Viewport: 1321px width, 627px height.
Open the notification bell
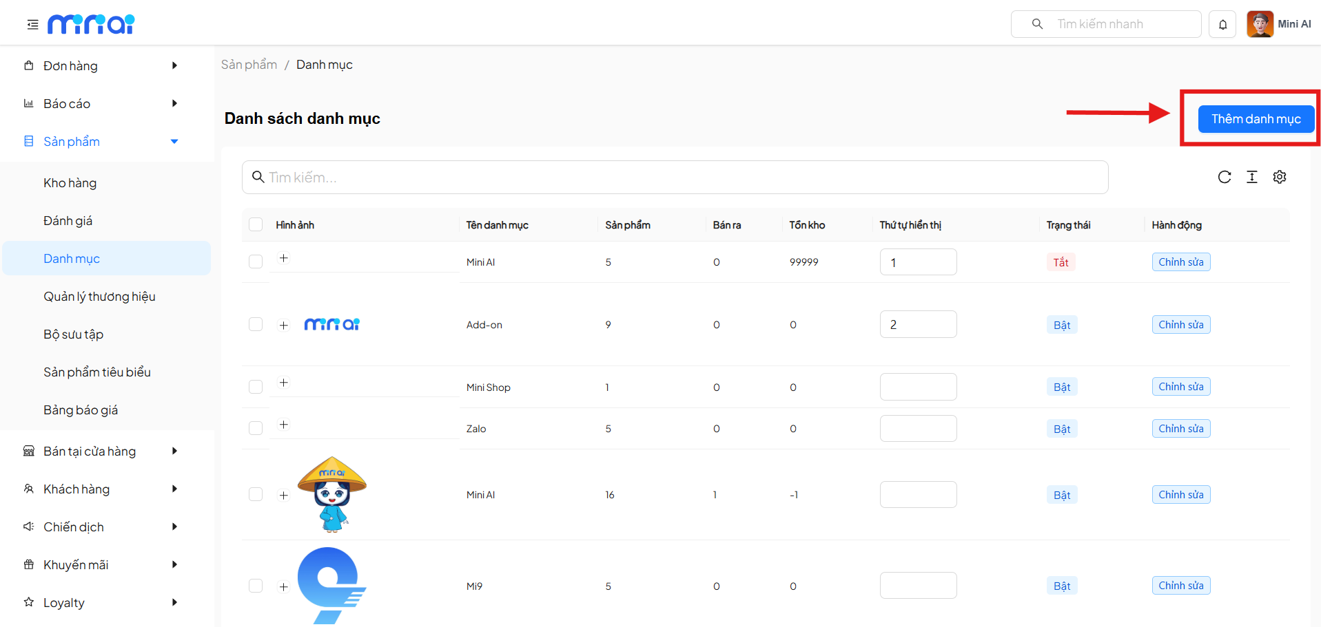[1222, 25]
